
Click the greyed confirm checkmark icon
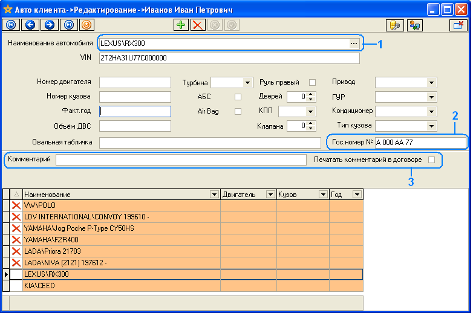pos(232,25)
